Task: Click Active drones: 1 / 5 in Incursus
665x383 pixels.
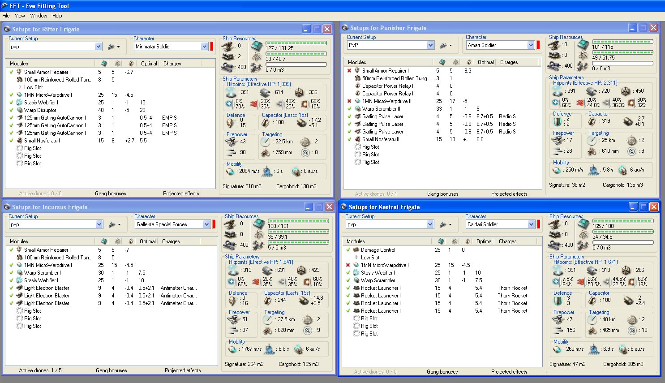Action: 40,370
